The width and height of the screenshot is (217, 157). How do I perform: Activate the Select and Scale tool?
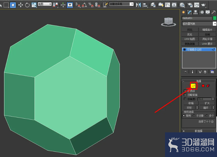click(x=34, y=5)
